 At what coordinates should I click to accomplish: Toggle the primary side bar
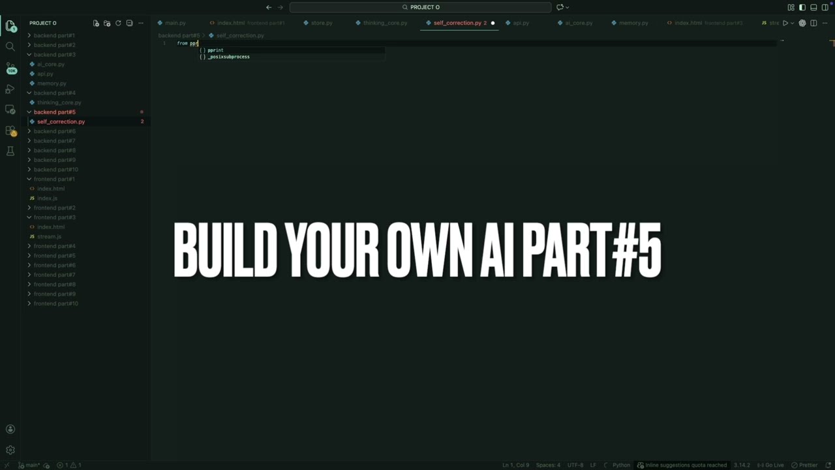click(802, 7)
